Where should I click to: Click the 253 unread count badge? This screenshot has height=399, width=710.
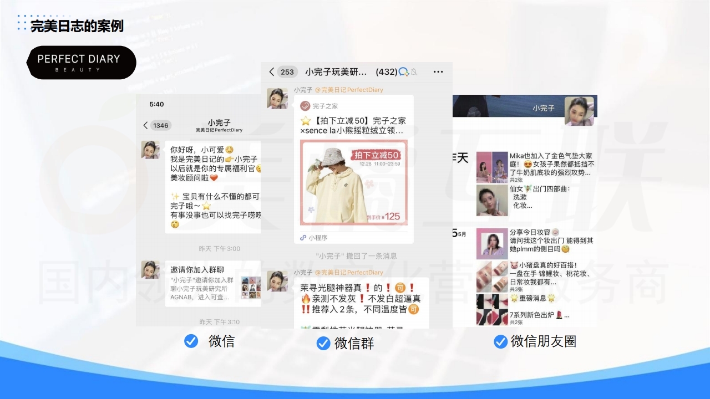click(287, 71)
